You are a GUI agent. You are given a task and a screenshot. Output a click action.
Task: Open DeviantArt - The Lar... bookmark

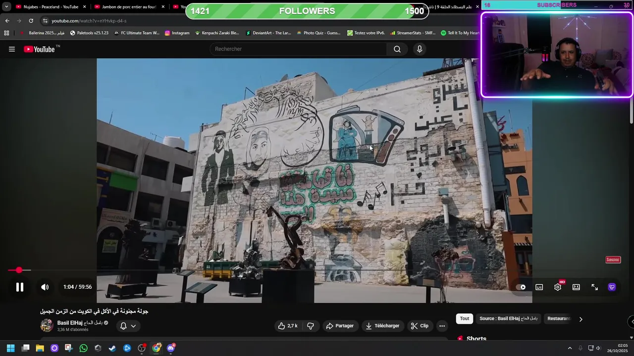tap(268, 33)
